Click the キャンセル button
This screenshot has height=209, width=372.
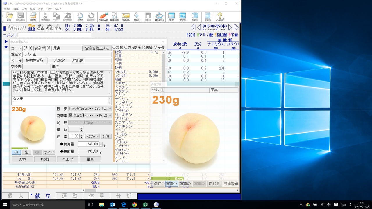pos(45,159)
